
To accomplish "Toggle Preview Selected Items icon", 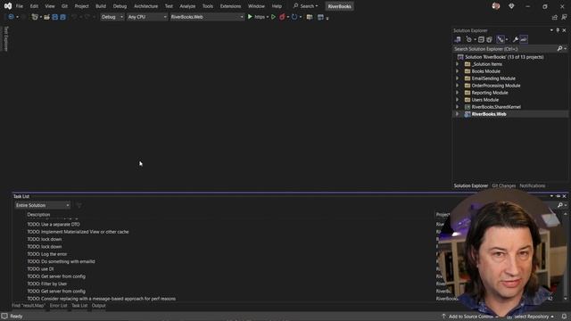I will pyautogui.click(x=524, y=39).
